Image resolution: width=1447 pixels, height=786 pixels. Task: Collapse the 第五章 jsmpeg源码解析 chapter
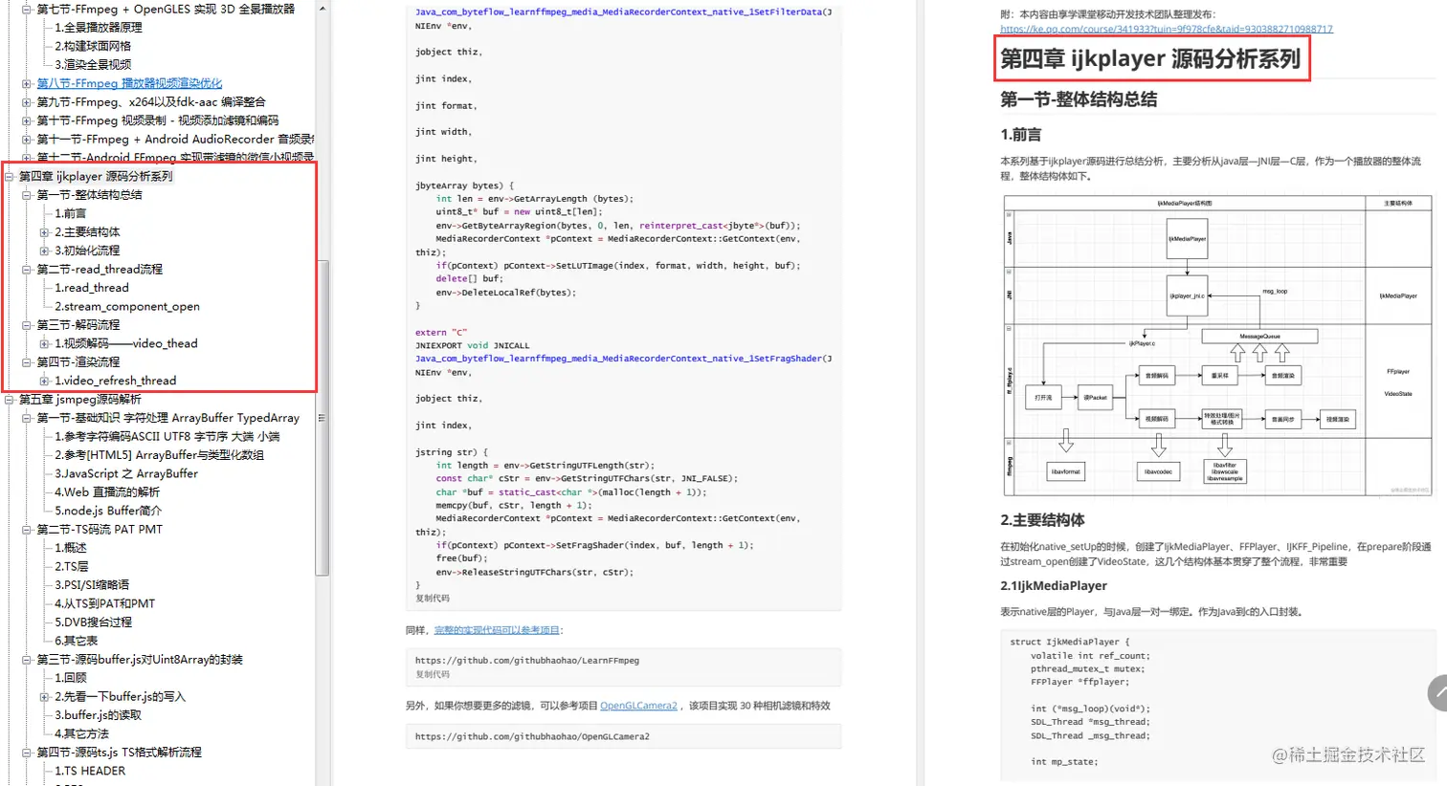point(10,400)
